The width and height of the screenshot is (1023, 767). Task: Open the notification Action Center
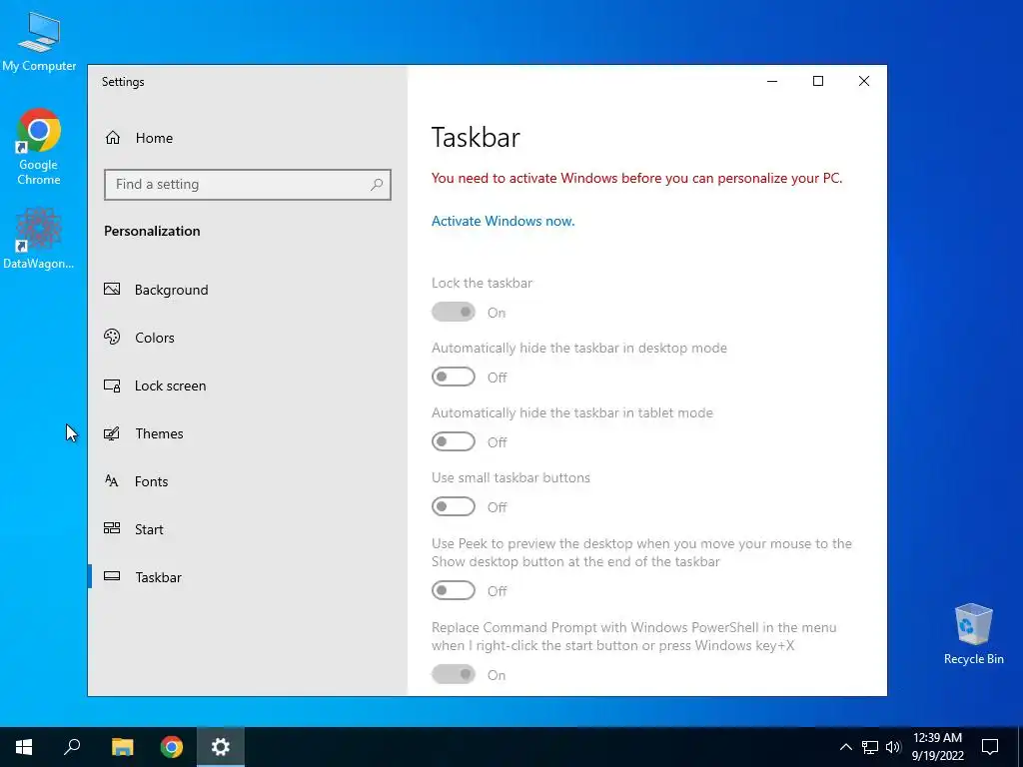click(990, 747)
